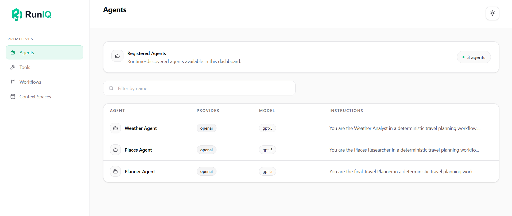
Task: Focus the 'Filter by name' search field
Action: click(199, 88)
